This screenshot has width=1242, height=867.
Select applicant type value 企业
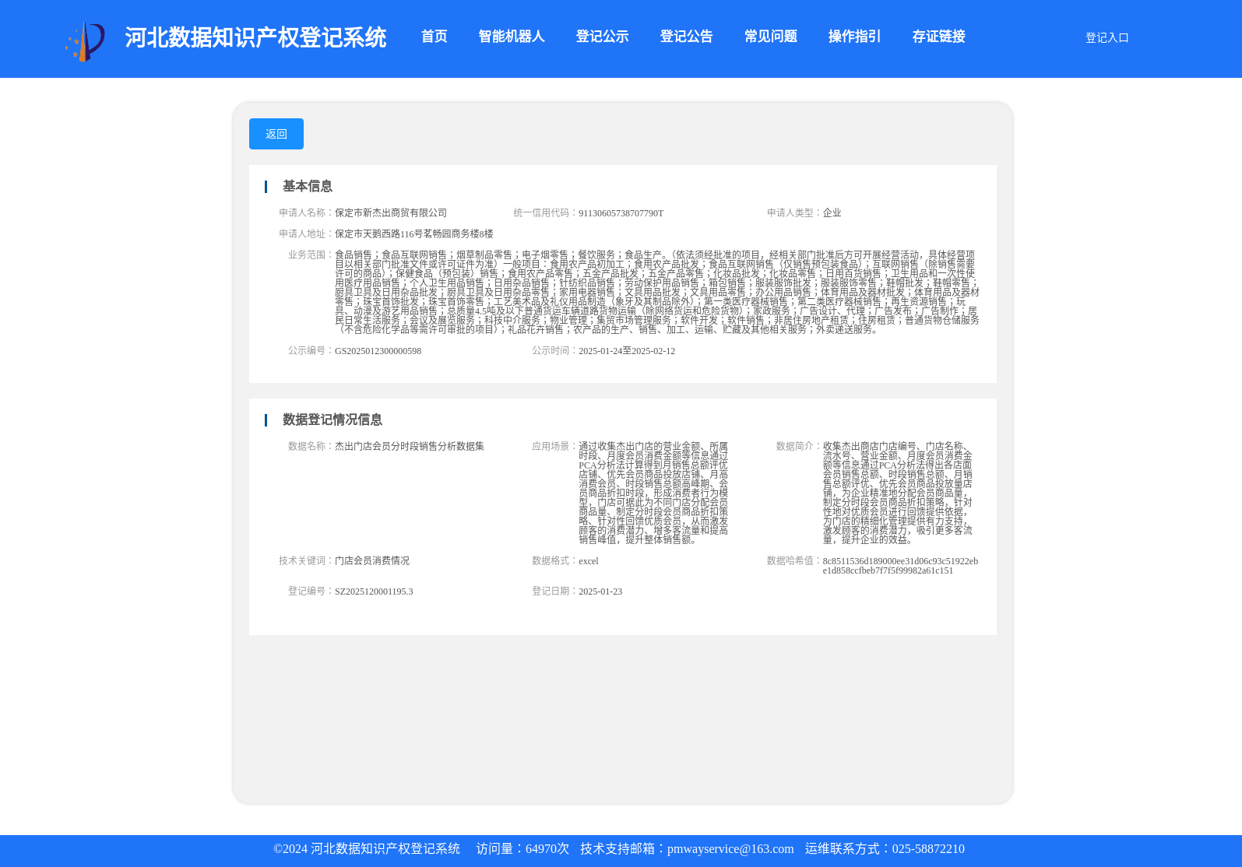832,212
